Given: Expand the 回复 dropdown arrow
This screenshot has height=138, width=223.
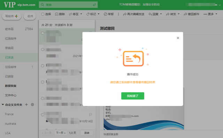Looking at the screenshot, I should click(x=161, y=14).
